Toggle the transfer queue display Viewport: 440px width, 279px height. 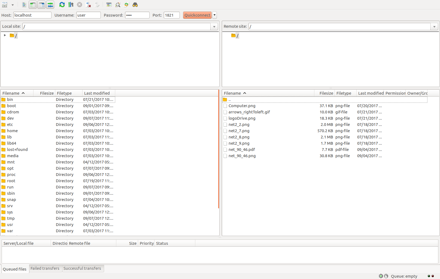coord(50,5)
